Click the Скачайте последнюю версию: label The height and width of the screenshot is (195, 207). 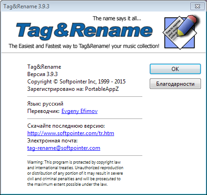click(x=66, y=126)
